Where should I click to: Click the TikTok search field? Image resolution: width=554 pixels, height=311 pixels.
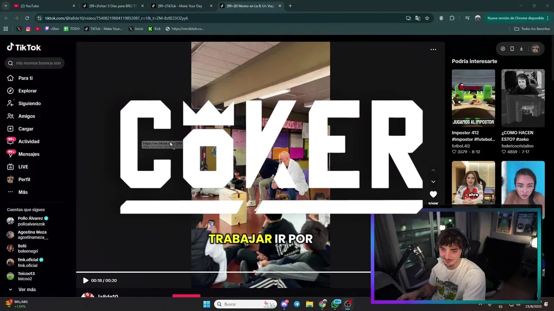tap(35, 63)
